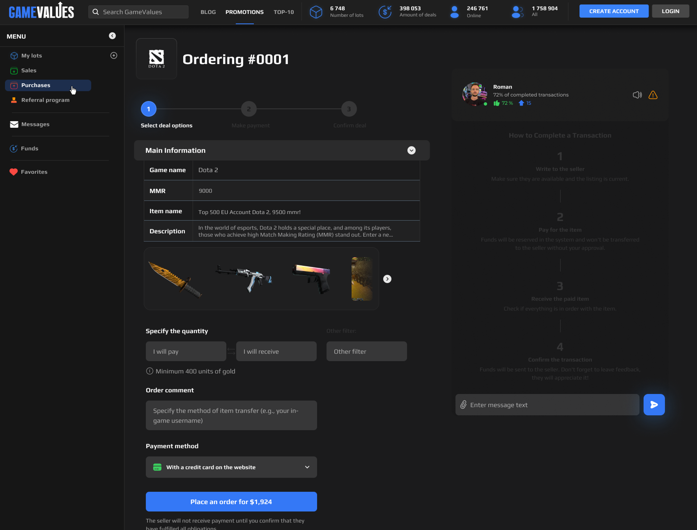Place an order for $1,924
Screen dimensions: 697x530
pos(231,501)
